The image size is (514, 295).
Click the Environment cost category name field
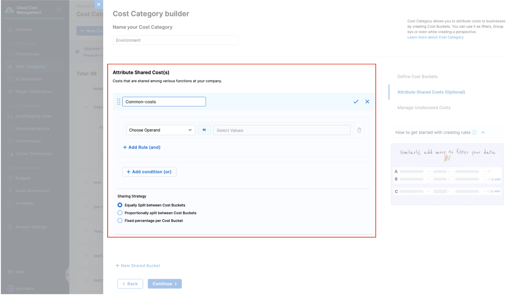click(175, 40)
